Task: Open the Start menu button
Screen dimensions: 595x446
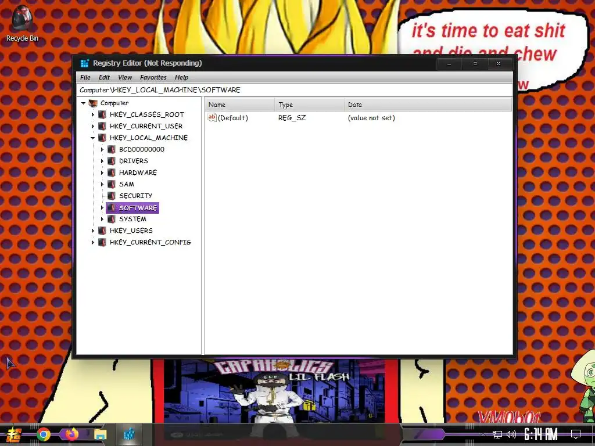Action: pos(14,434)
